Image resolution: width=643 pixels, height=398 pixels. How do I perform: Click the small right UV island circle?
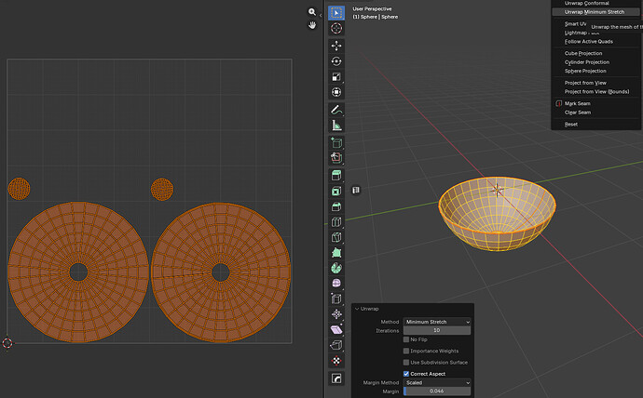click(x=162, y=190)
